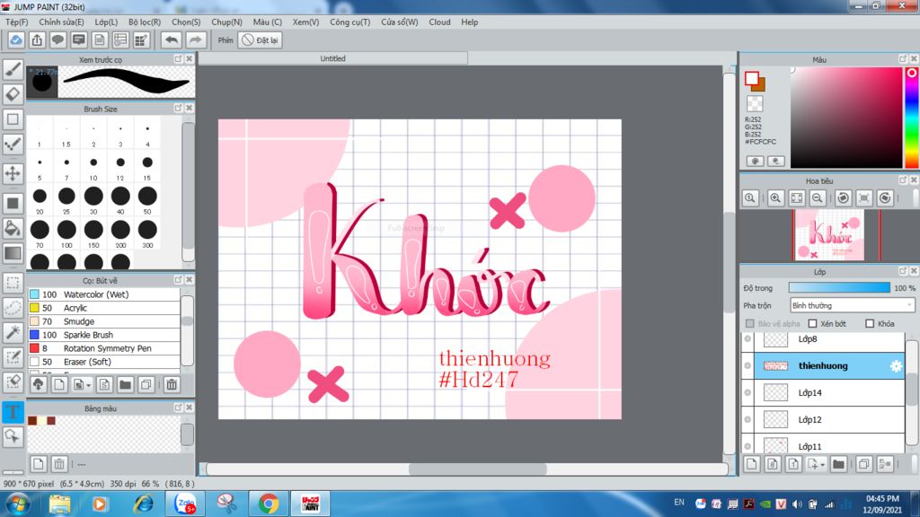The width and height of the screenshot is (920, 517).
Task: Choose brush size 100
Action: pyautogui.click(x=66, y=232)
